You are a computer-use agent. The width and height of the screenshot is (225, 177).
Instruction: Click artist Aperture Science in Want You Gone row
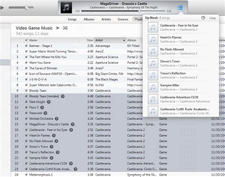tap(107, 63)
